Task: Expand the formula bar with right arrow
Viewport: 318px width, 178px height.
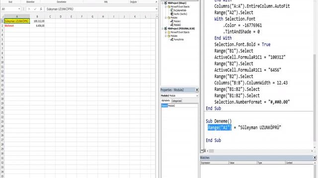Action: click(x=157, y=9)
